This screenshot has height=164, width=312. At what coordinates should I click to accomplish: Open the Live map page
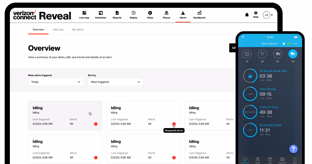(x=84, y=15)
